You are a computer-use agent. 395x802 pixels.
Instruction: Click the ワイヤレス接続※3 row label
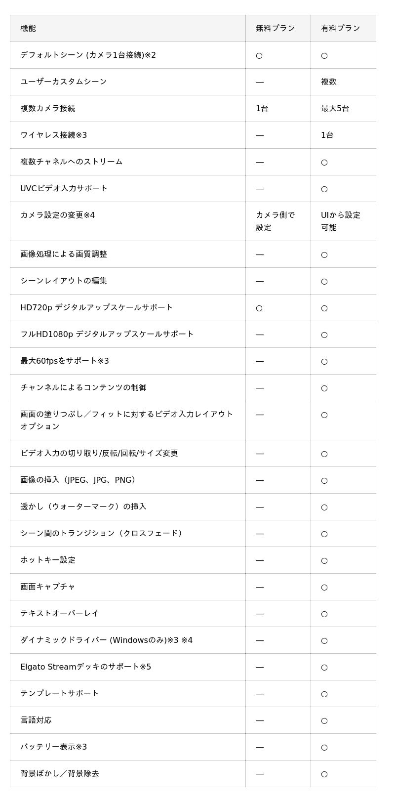pos(53,135)
